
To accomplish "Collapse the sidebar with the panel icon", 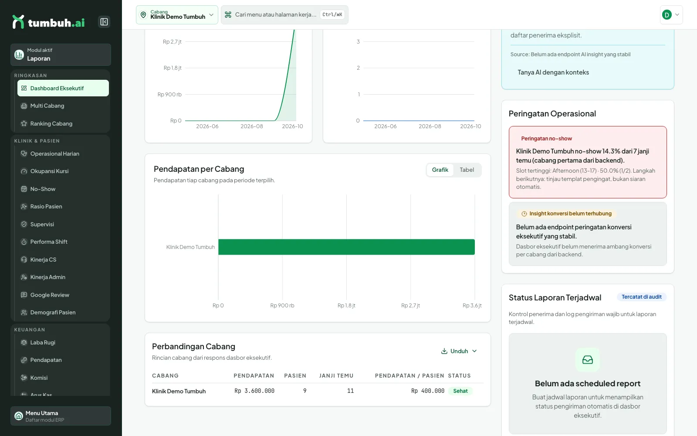I will [104, 22].
